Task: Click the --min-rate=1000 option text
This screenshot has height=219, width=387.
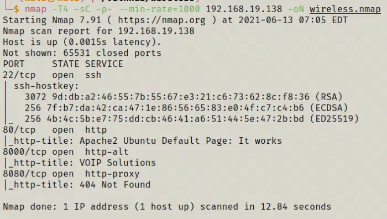Action: tap(159, 9)
